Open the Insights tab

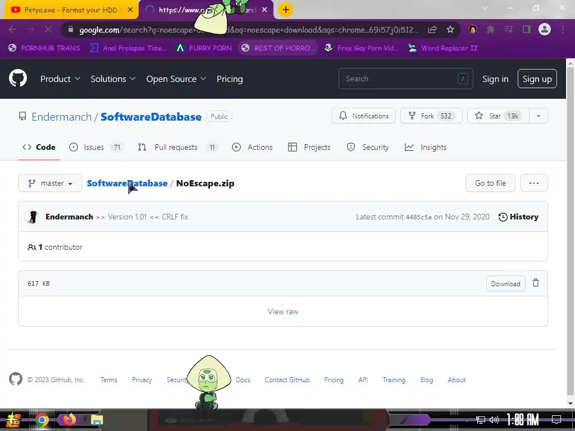(x=426, y=148)
